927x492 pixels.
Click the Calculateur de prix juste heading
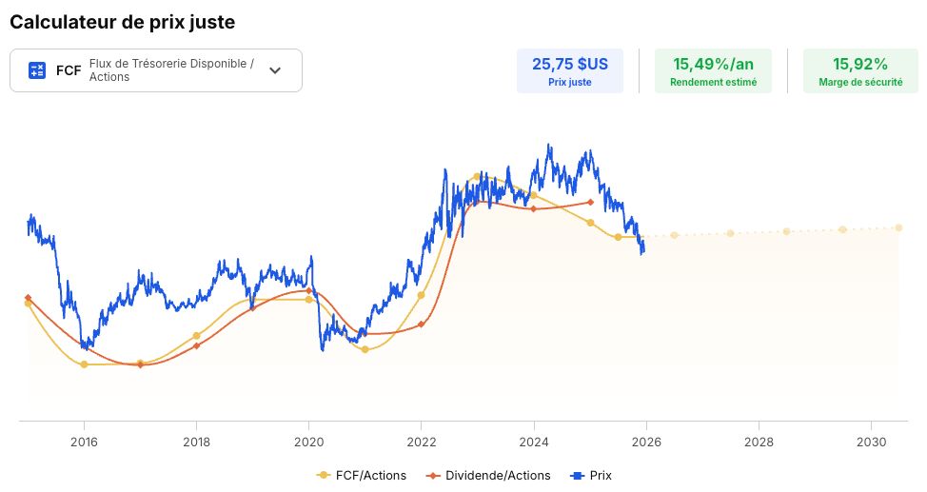tap(123, 22)
